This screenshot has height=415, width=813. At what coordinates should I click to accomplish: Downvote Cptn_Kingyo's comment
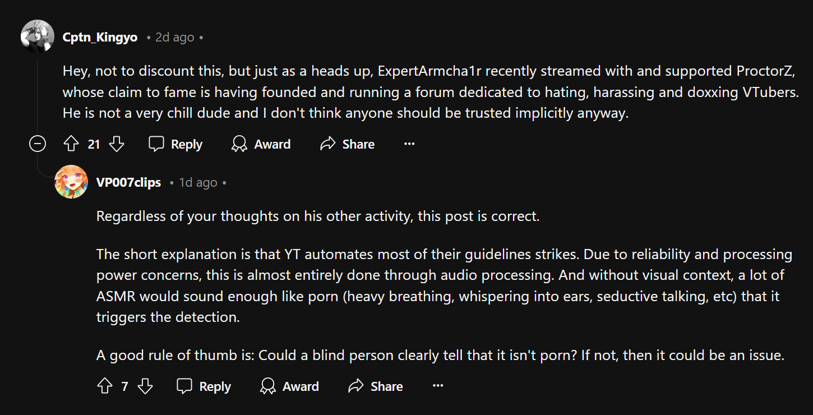(116, 144)
